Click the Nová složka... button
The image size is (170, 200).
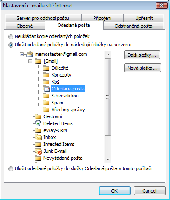click(x=143, y=68)
